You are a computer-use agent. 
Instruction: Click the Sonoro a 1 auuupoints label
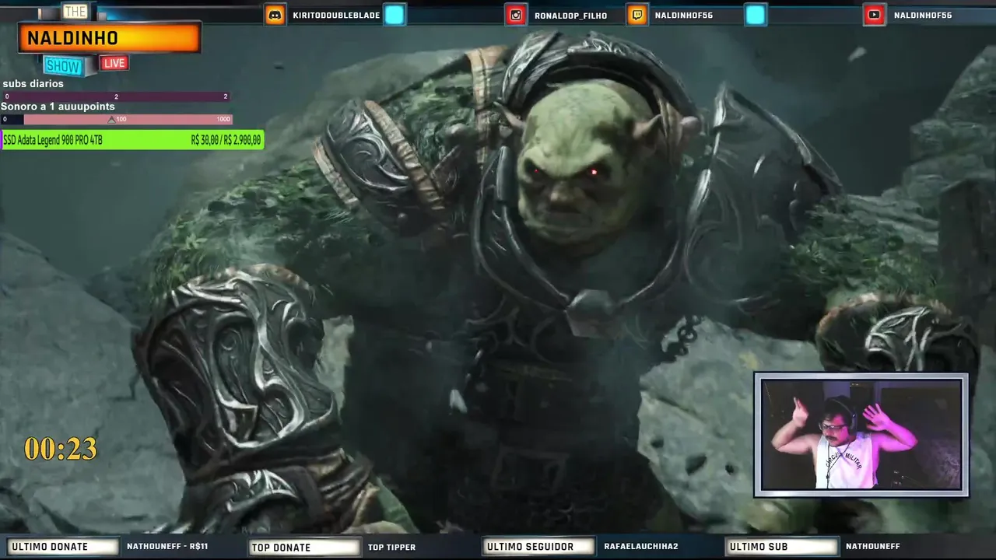point(58,107)
